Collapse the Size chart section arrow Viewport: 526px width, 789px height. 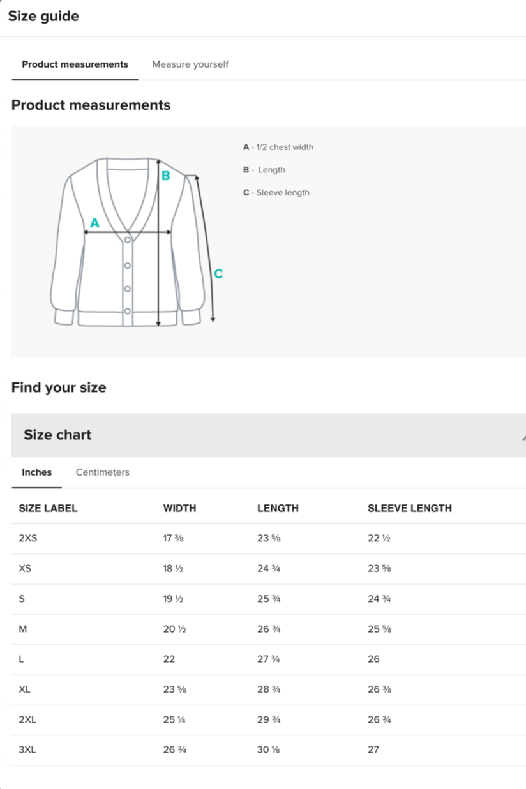(x=523, y=437)
